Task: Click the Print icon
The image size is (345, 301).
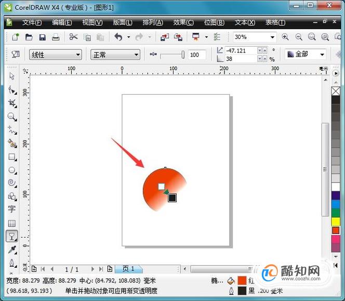Action: (56, 37)
